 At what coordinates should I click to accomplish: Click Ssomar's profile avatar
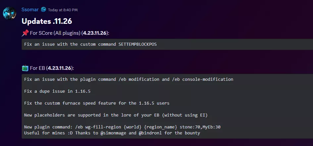(9, 14)
